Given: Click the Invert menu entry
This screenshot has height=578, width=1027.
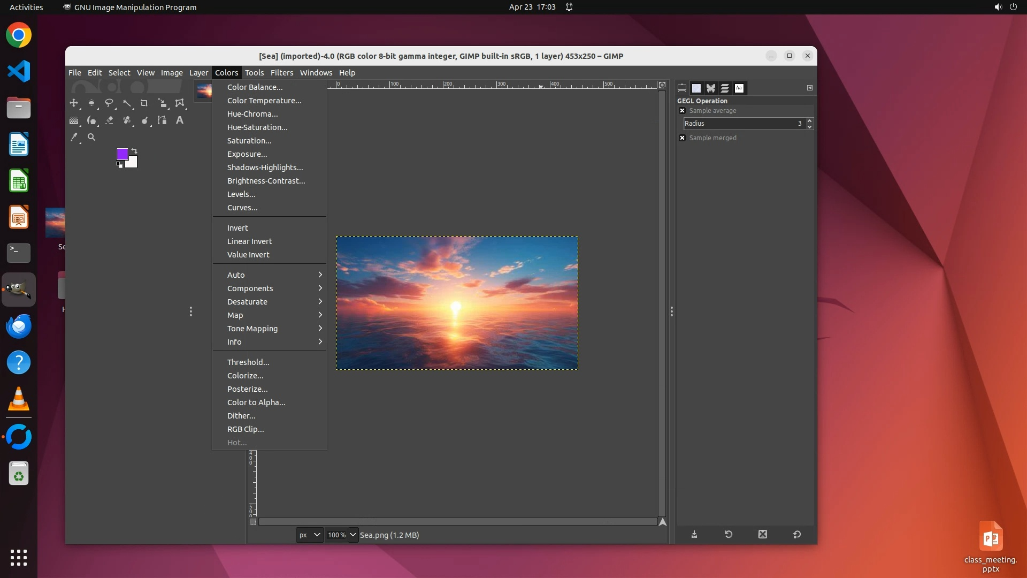Looking at the screenshot, I should (237, 228).
